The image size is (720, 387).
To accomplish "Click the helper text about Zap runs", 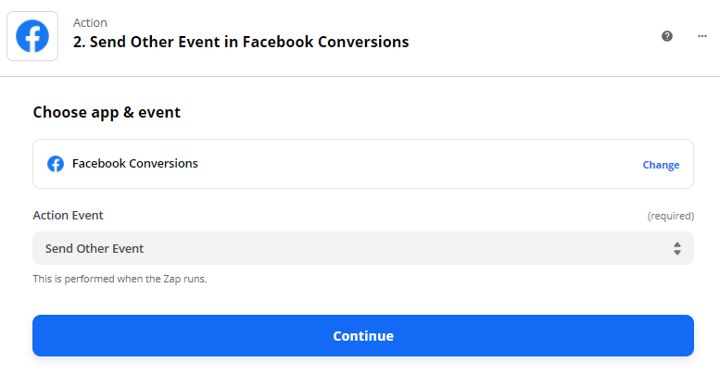I will [120, 279].
